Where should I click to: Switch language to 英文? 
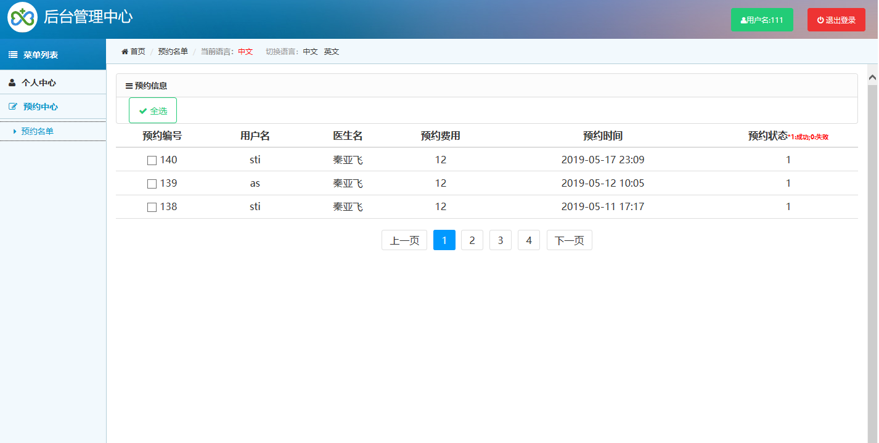[x=331, y=52]
